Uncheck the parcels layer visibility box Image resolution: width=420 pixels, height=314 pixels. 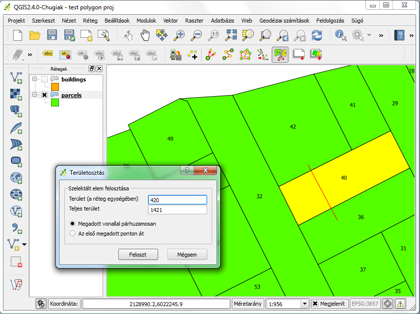tap(44, 95)
